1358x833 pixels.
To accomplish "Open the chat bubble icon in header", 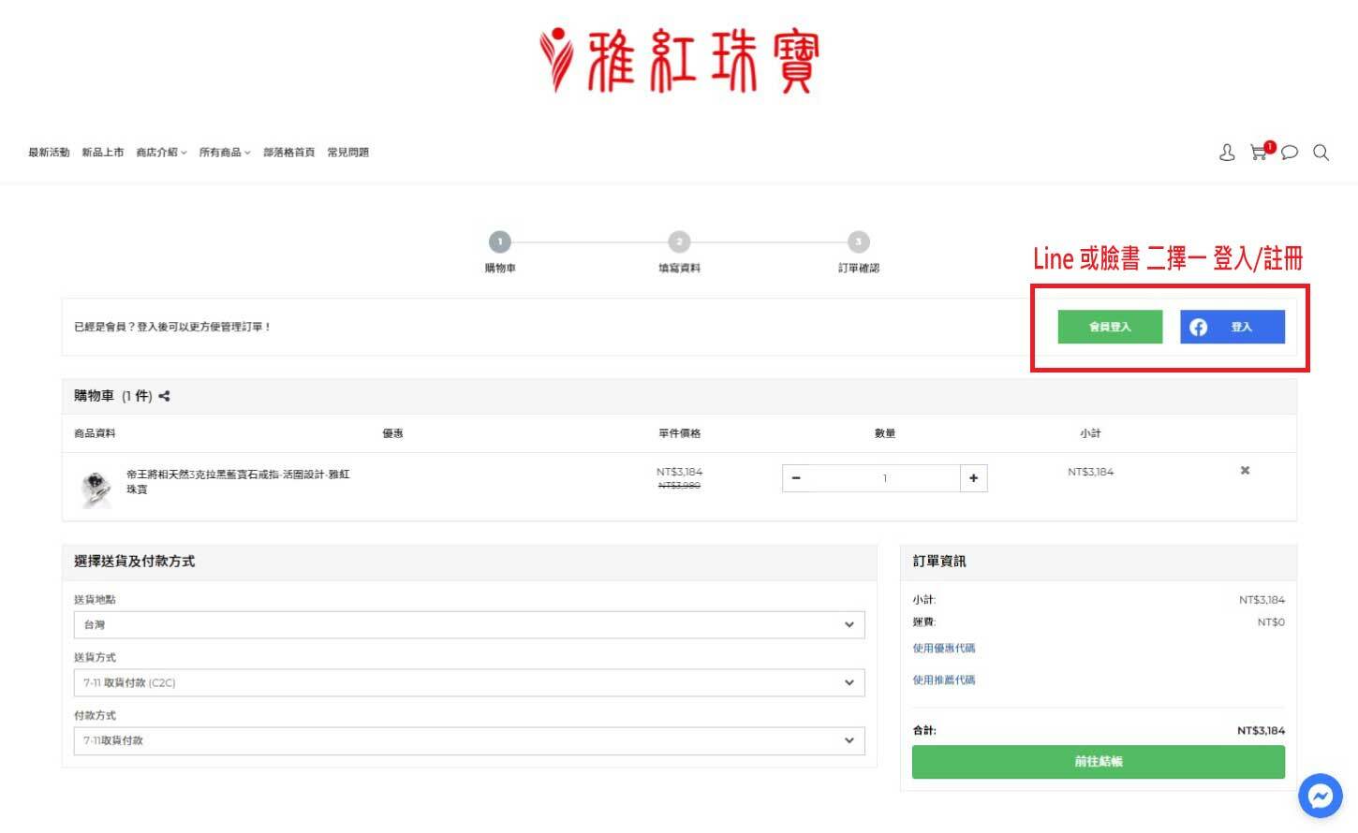I will tap(1290, 153).
